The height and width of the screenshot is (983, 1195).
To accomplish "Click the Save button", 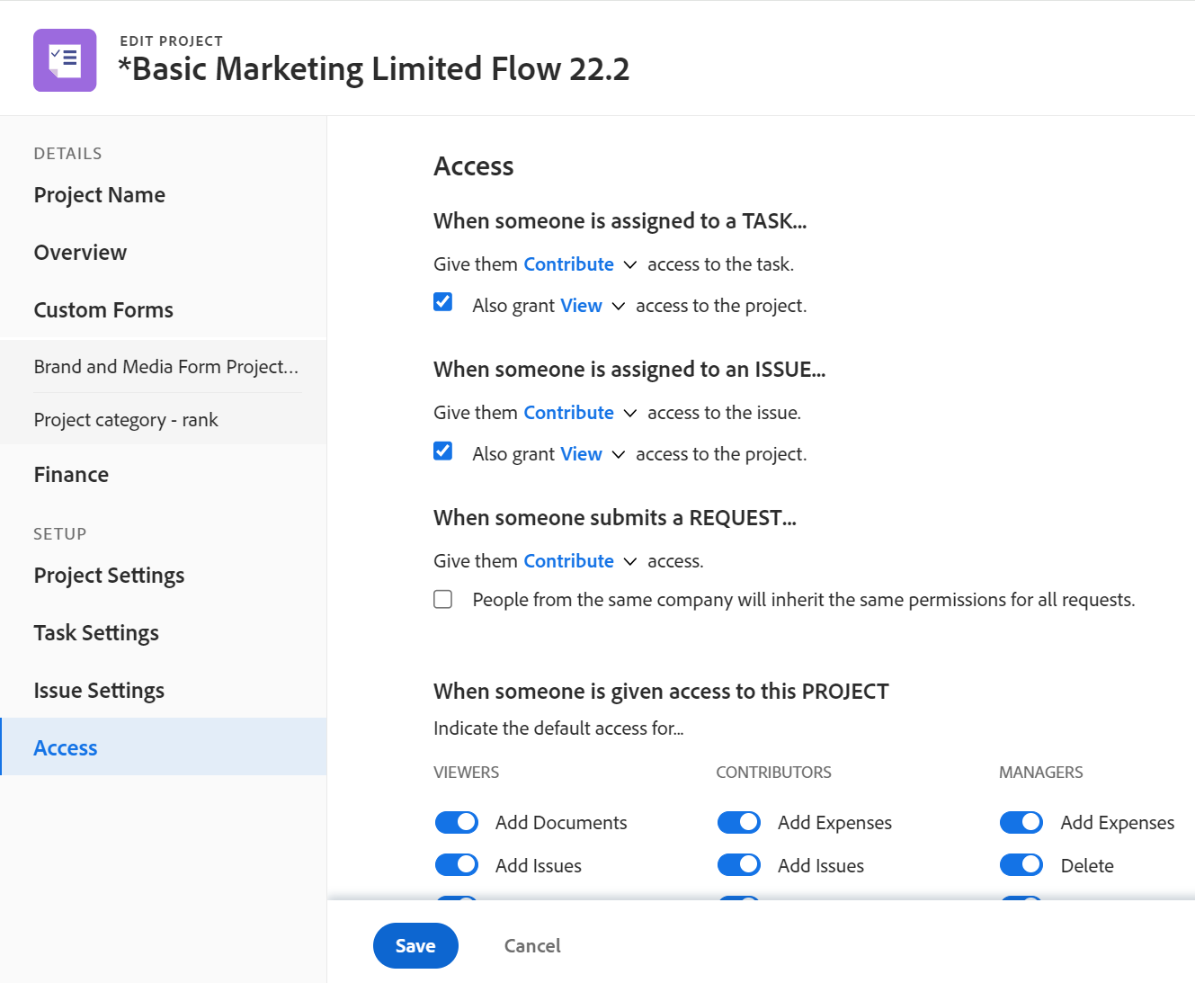I will (415, 945).
